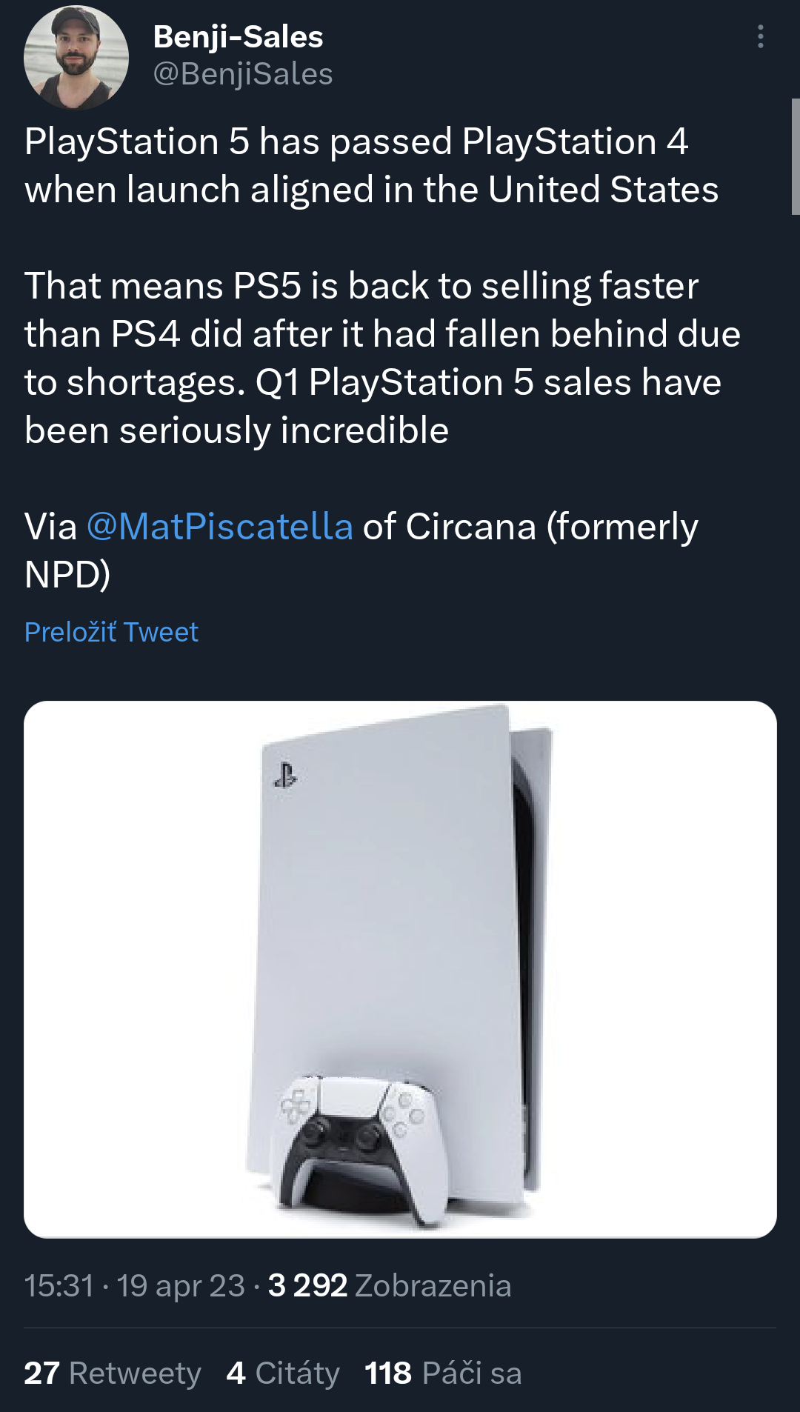800x1412 pixels.
Task: Click Preložiť Tweet to translate
Action: [111, 632]
